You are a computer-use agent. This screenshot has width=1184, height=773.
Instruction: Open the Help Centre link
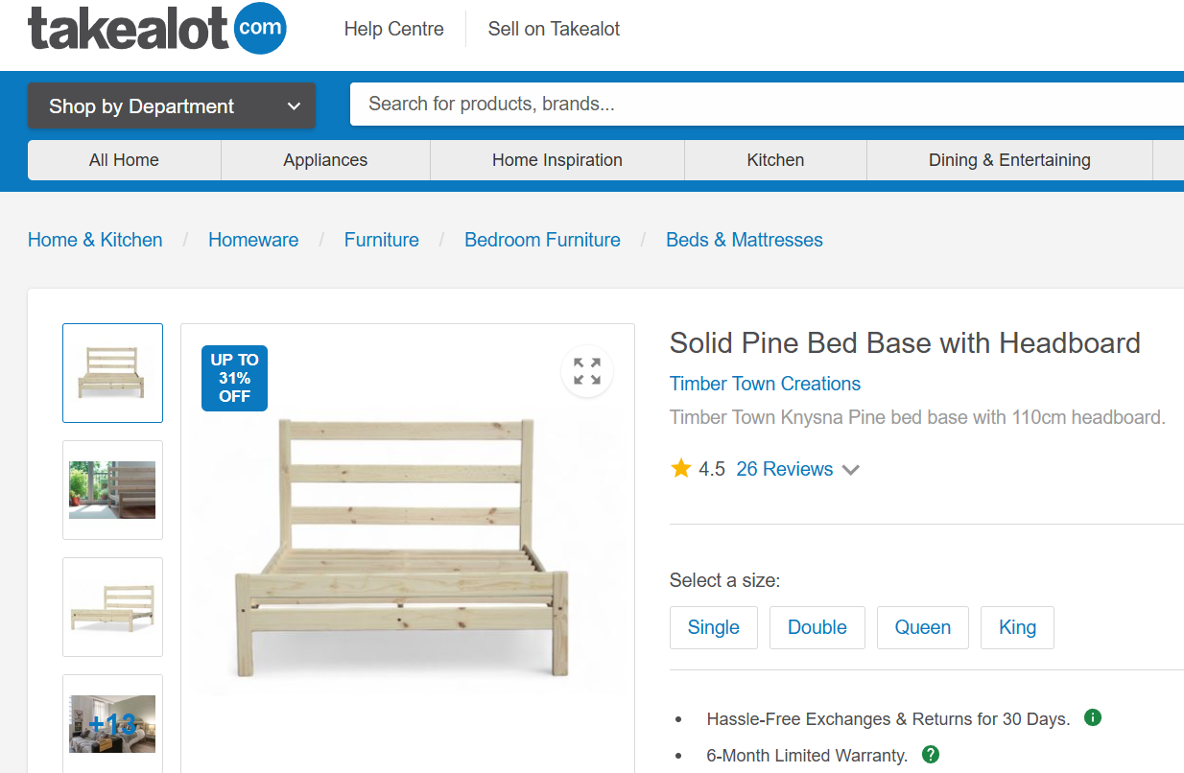(393, 29)
